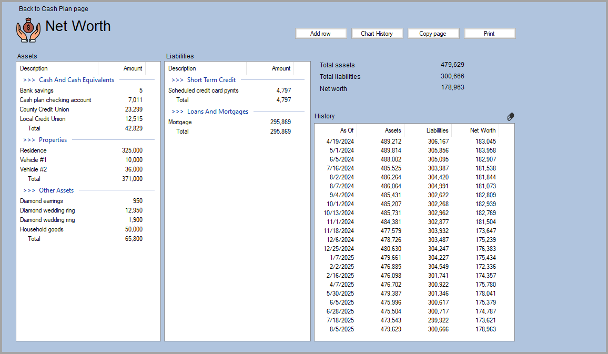Screen dimensions: 608x354
Task: Select history entry dated 12/25/2024
Action: [407, 249]
